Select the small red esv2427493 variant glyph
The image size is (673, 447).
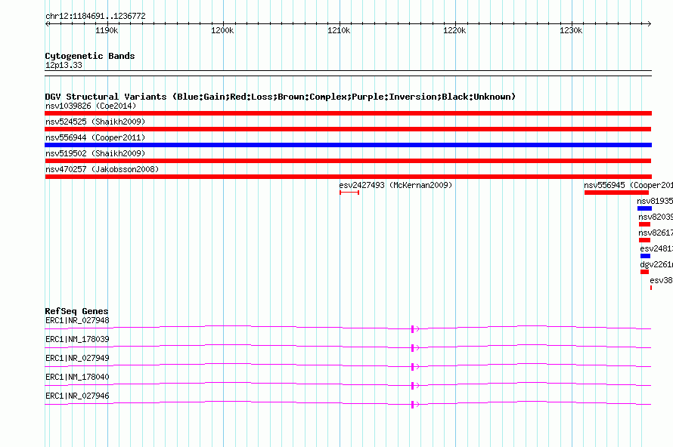(x=349, y=193)
